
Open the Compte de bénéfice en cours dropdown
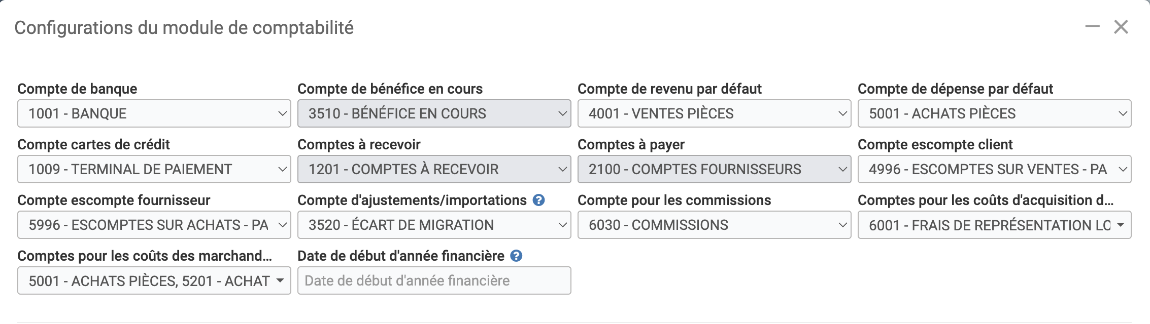click(434, 113)
